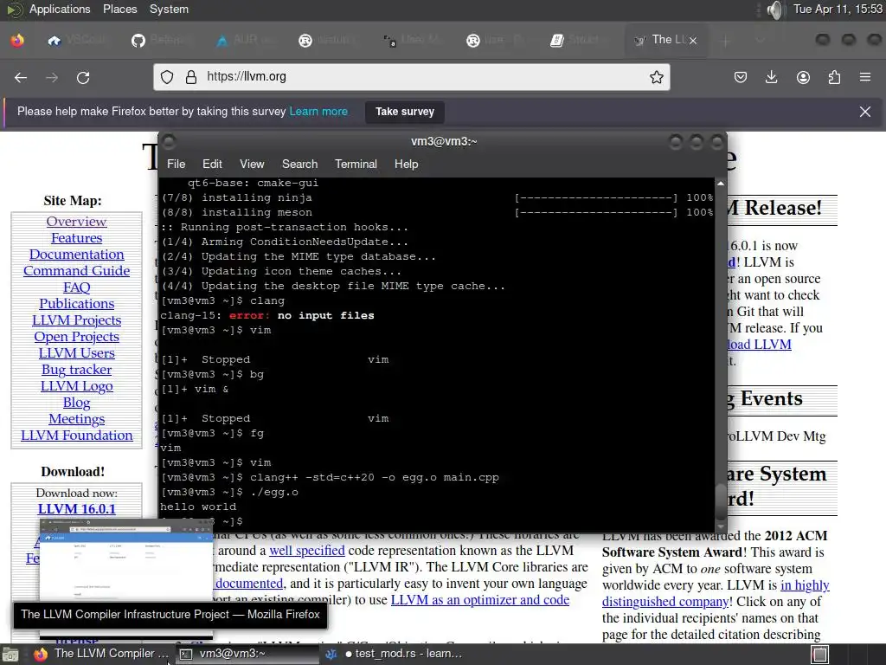Open the LLVM Foundation link
The image size is (886, 665).
(76, 435)
